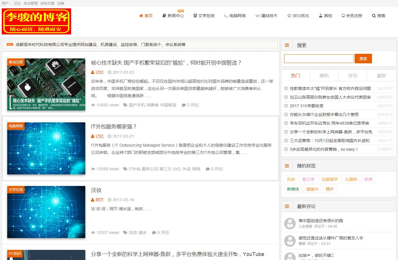Click the 李骏的博客 site logo
Image resolution: width=398 pixels, height=260 pixels.
pos(36,21)
